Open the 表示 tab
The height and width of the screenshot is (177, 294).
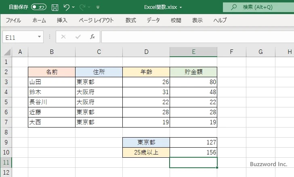coord(197,20)
